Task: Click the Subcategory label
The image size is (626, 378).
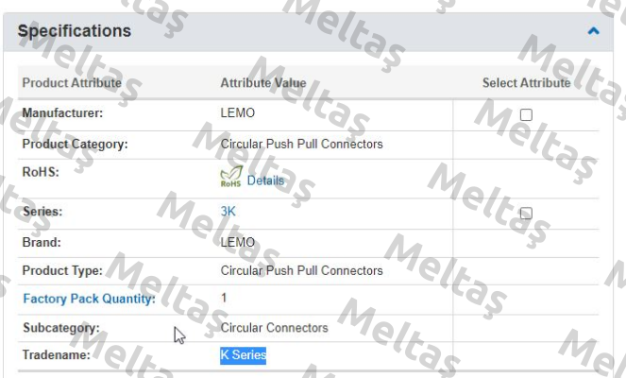Action: click(x=61, y=328)
